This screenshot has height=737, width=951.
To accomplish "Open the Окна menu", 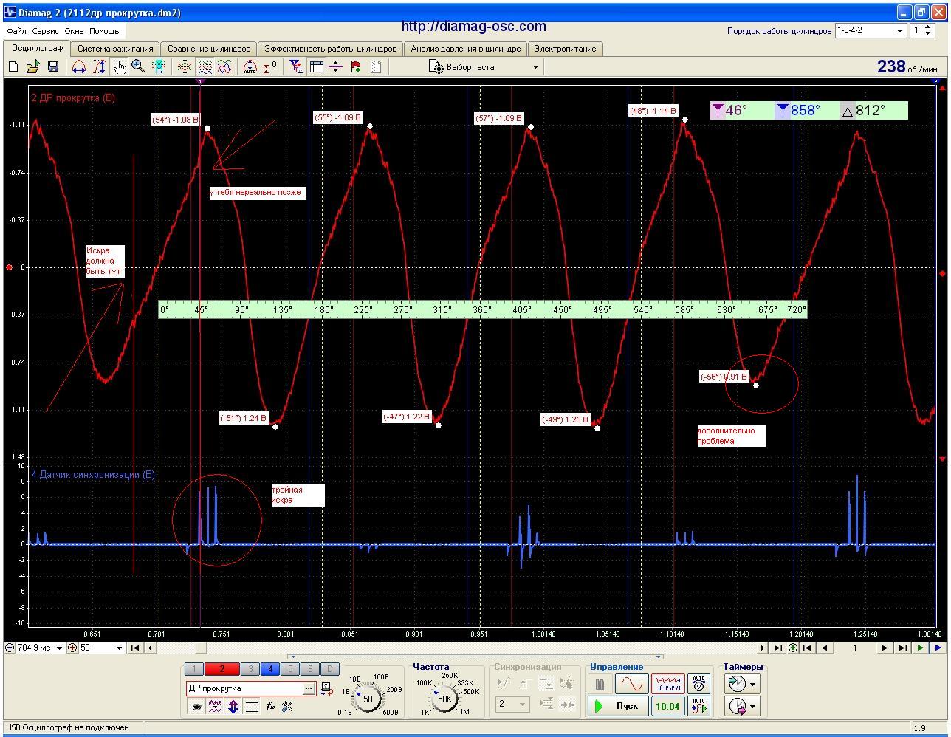I will point(74,31).
